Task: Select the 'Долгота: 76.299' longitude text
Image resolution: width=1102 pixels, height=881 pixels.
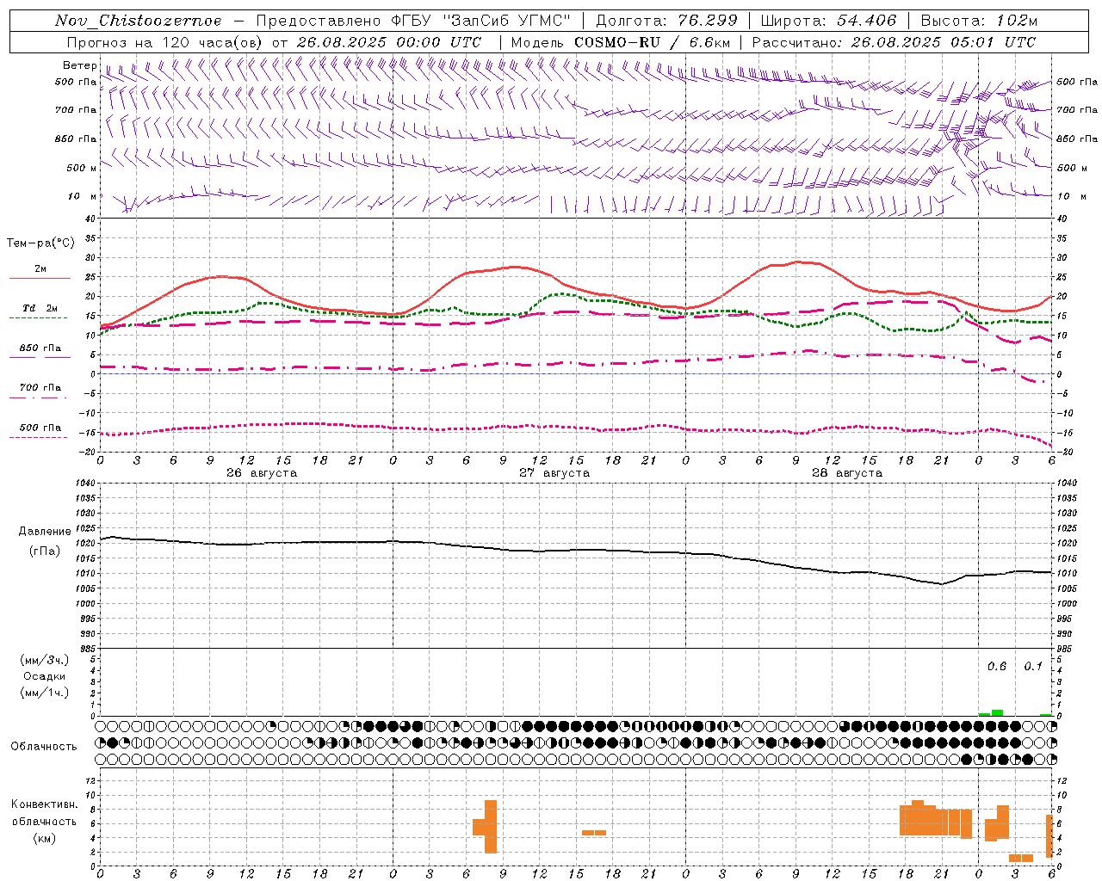Action: [x=667, y=21]
